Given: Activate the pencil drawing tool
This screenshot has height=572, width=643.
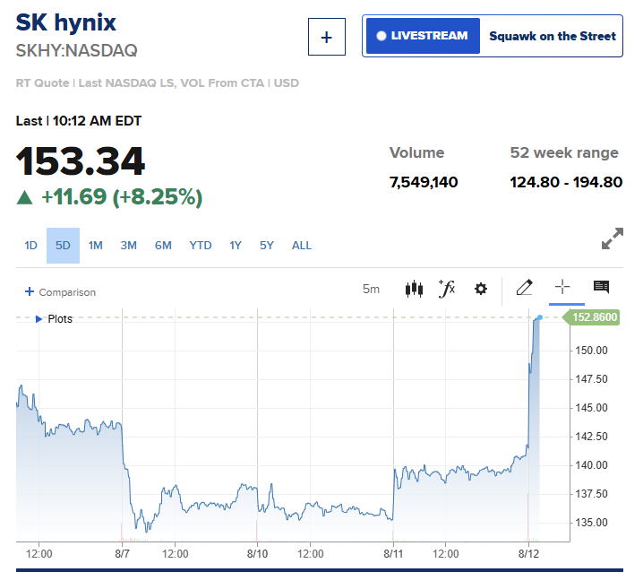Looking at the screenshot, I should coord(525,288).
